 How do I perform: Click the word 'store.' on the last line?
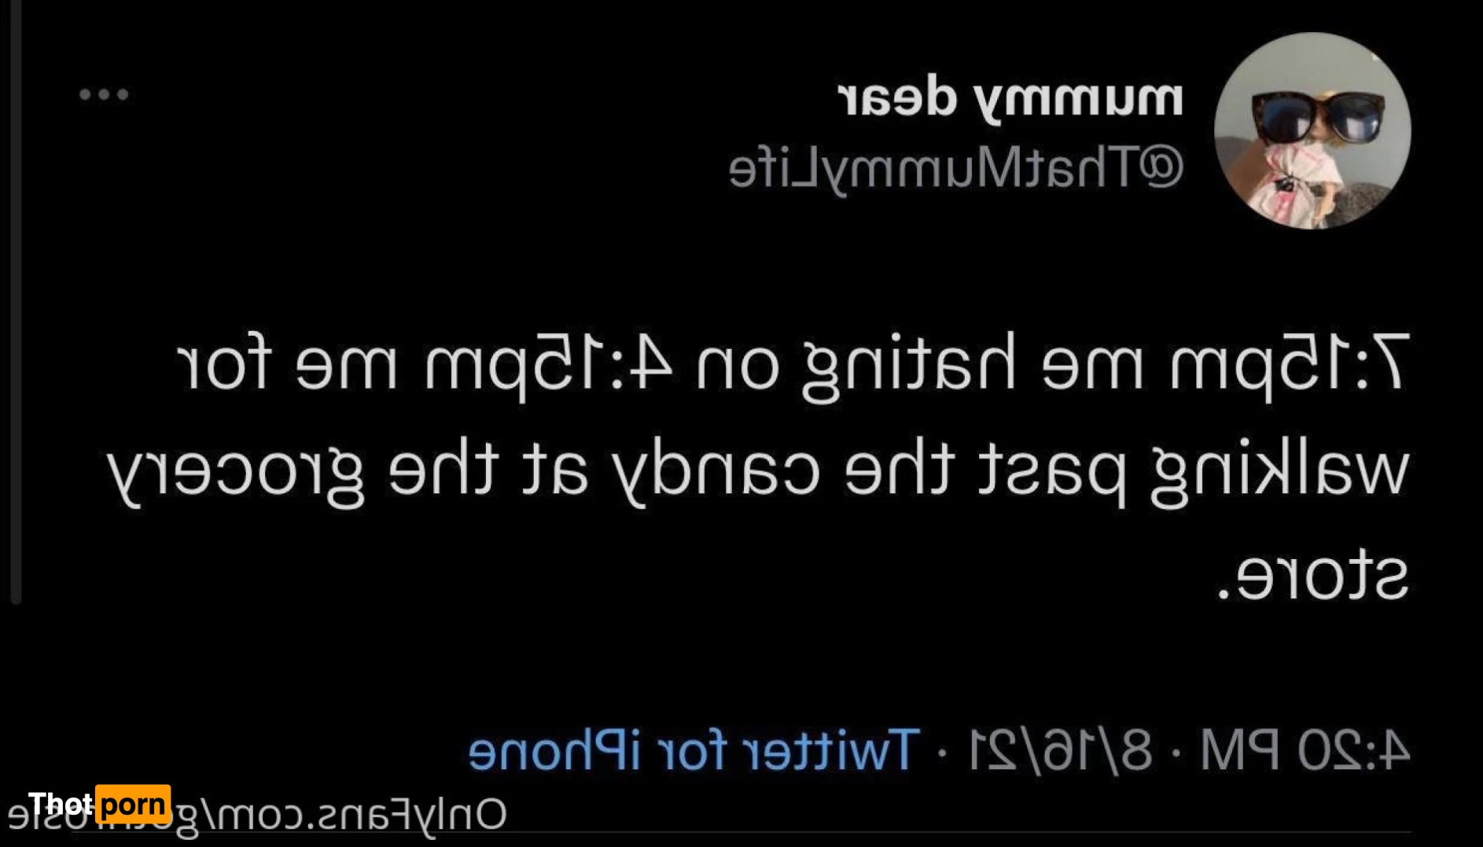[x=1312, y=576]
